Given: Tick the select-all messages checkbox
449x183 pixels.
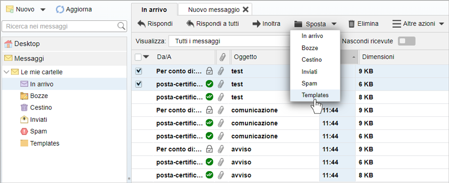Looking at the screenshot, I should (x=138, y=57).
